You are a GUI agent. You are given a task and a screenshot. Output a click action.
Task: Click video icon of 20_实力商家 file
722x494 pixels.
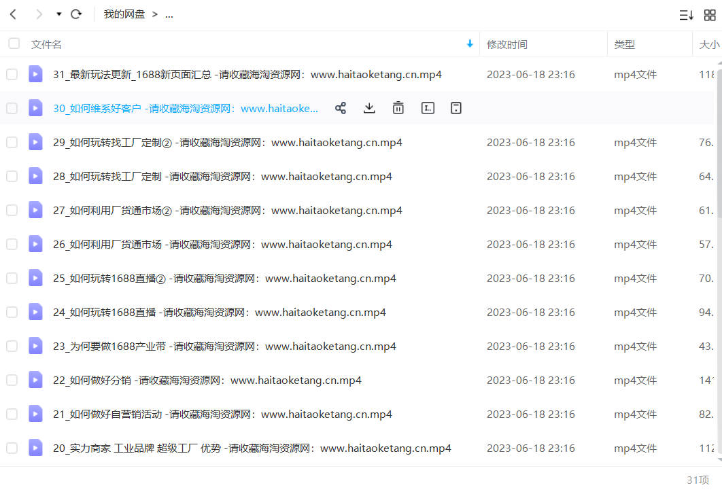pos(35,448)
